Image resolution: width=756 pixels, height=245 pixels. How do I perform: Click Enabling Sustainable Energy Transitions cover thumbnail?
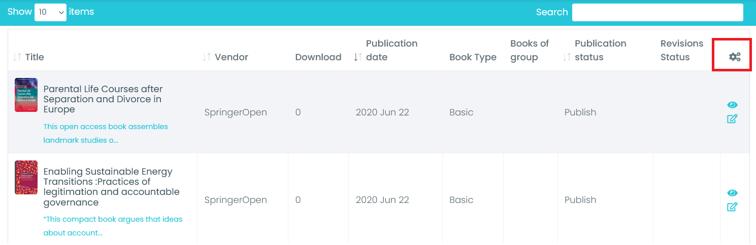coord(26,177)
